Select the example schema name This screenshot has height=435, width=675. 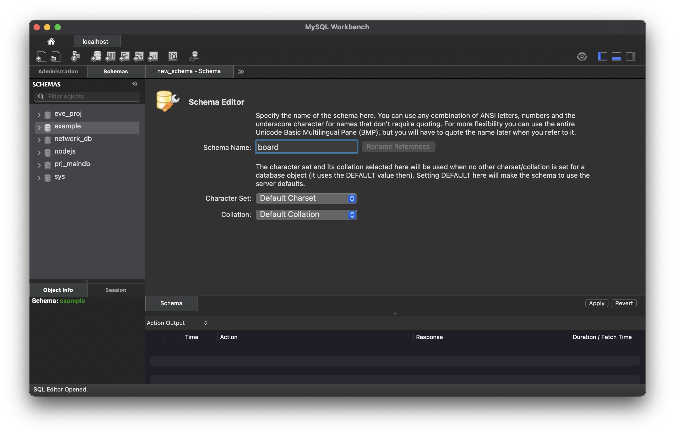click(68, 126)
